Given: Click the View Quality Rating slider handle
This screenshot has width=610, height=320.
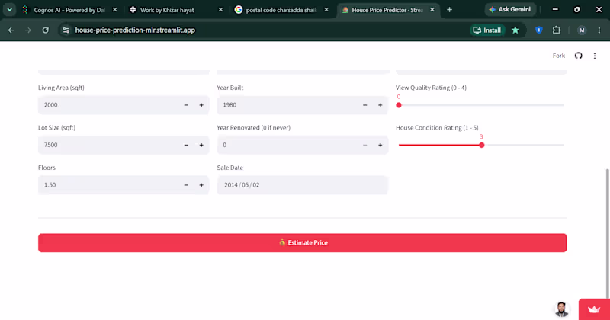Looking at the screenshot, I should click(x=399, y=105).
